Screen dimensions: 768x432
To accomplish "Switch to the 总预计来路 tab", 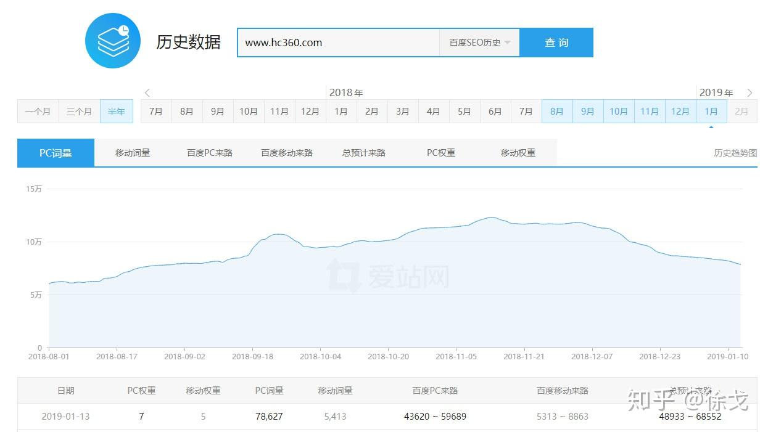I will pos(364,153).
